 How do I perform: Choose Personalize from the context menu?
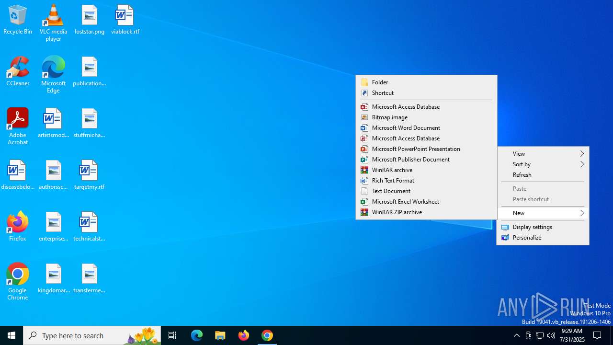543,238
